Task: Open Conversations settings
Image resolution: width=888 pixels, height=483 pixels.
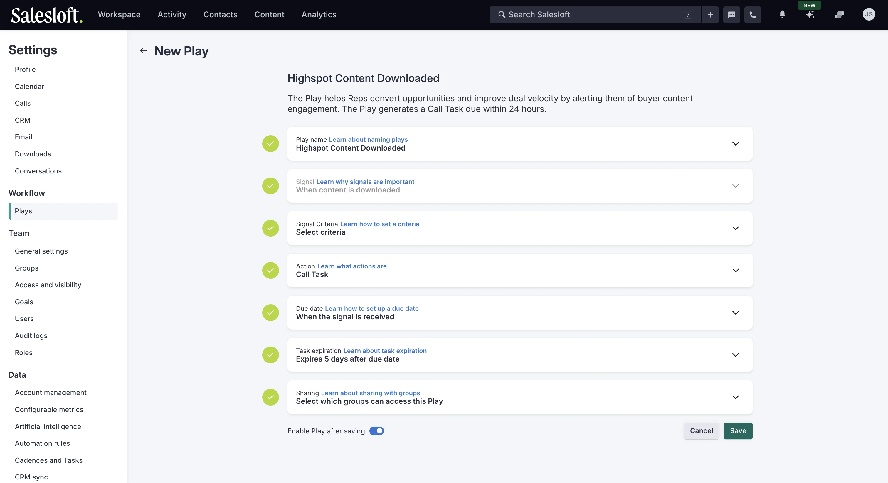Action: pos(38,171)
